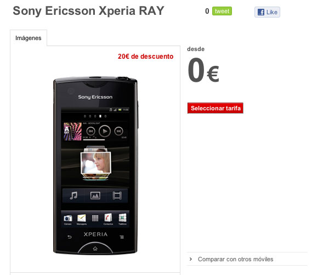This screenshot has height=275, width=329.
Task: Open the Imágenes tab
Action: tap(29, 38)
